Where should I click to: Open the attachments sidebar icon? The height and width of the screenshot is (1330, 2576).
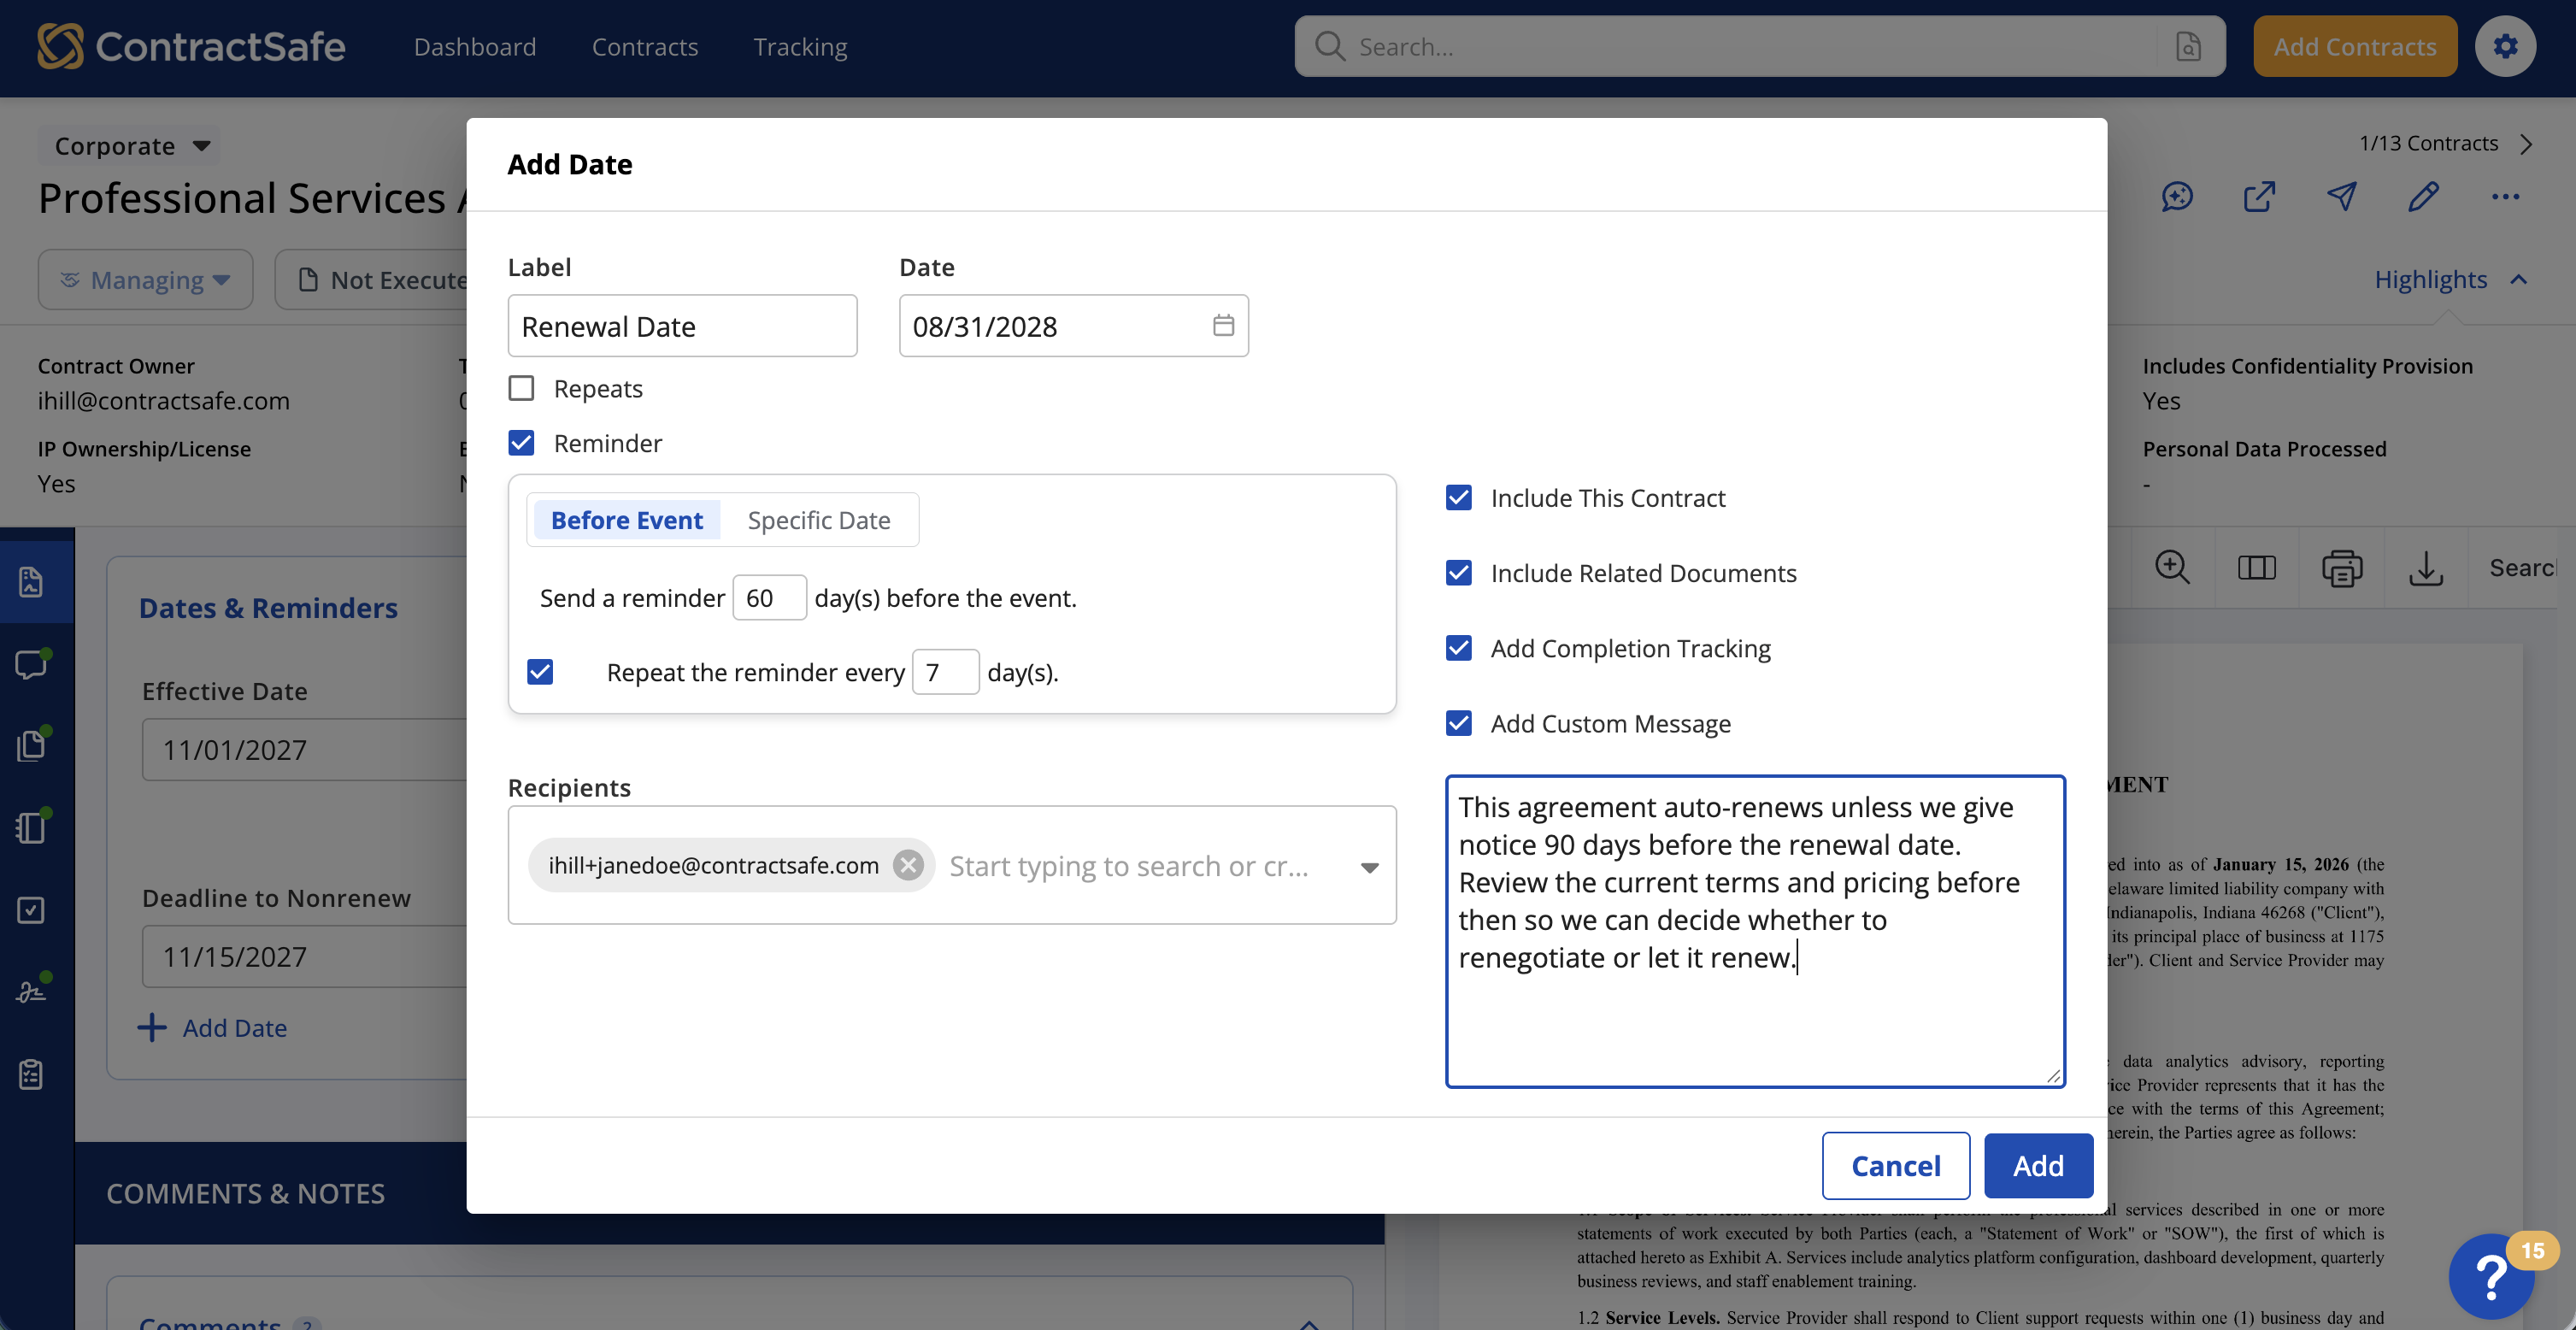pyautogui.click(x=31, y=828)
